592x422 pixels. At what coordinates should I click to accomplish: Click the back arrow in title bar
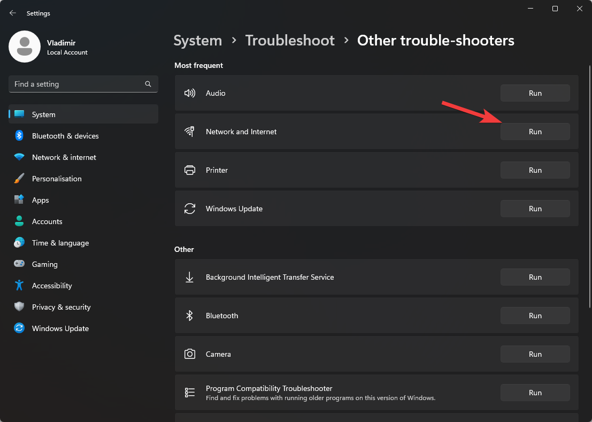click(x=13, y=13)
